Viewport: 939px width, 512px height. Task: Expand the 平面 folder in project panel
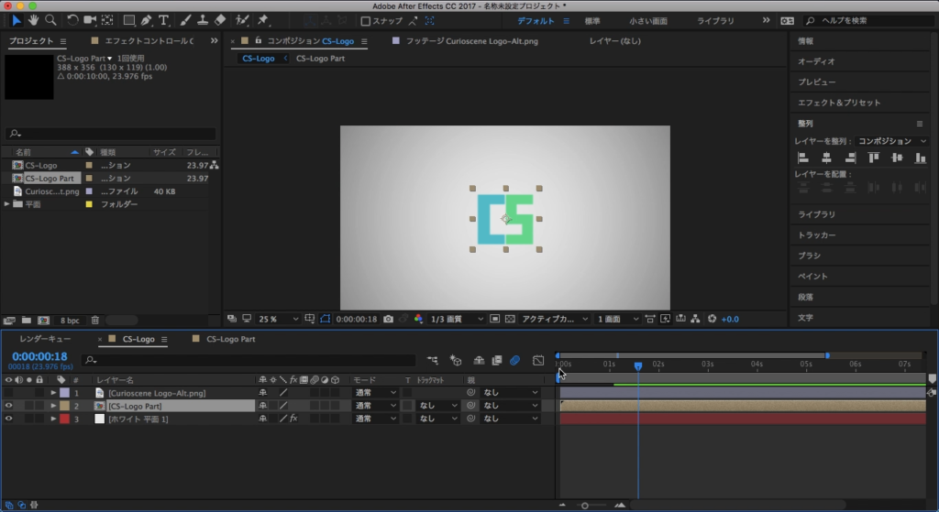7,204
